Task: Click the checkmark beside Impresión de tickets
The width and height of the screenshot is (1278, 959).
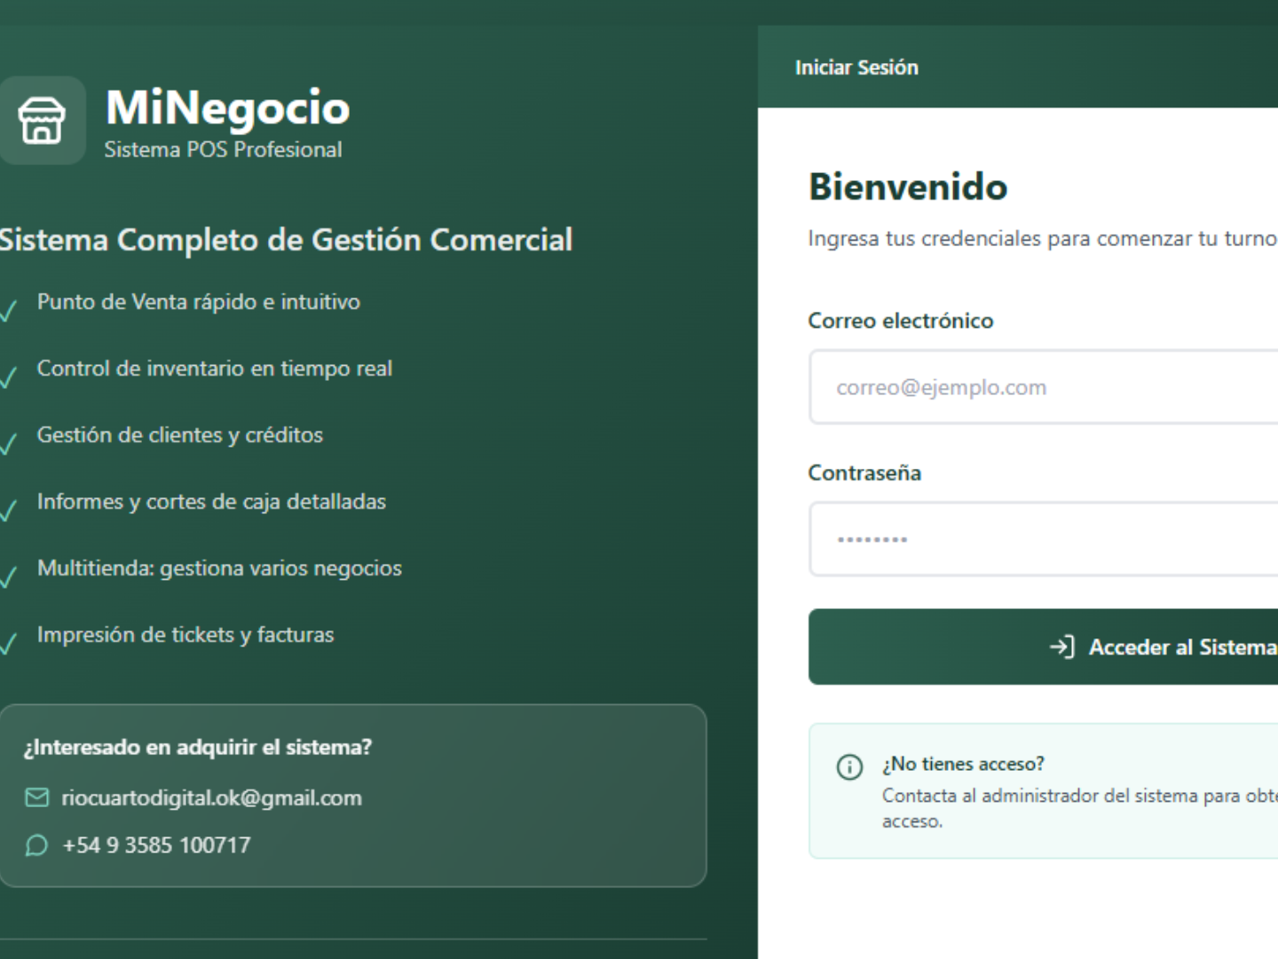Action: coord(8,644)
